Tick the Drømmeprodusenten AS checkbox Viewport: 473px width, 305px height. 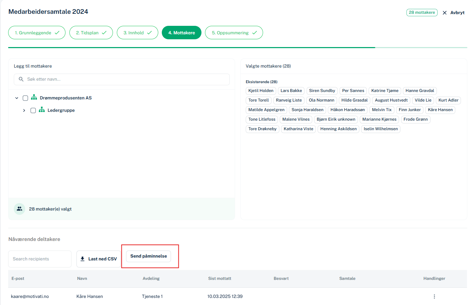click(25, 98)
